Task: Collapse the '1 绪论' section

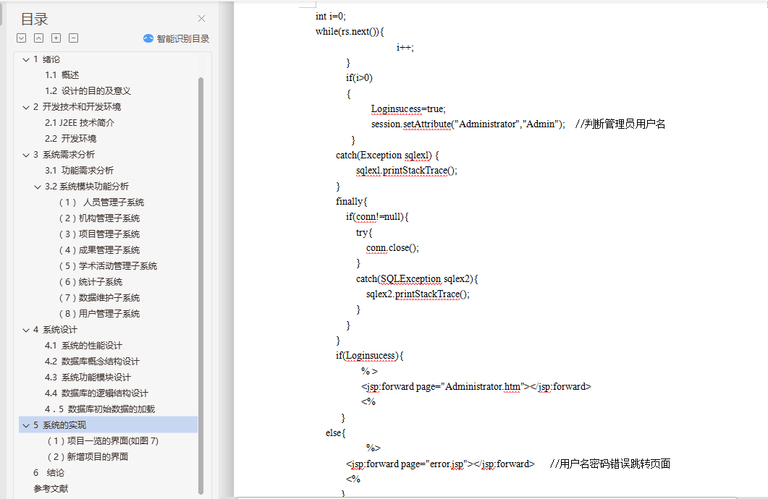Action: 26,60
